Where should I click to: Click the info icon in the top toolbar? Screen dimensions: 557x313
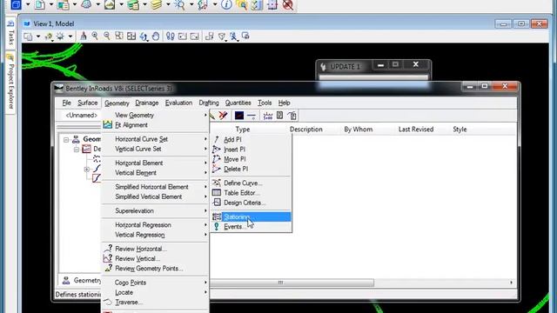click(226, 4)
